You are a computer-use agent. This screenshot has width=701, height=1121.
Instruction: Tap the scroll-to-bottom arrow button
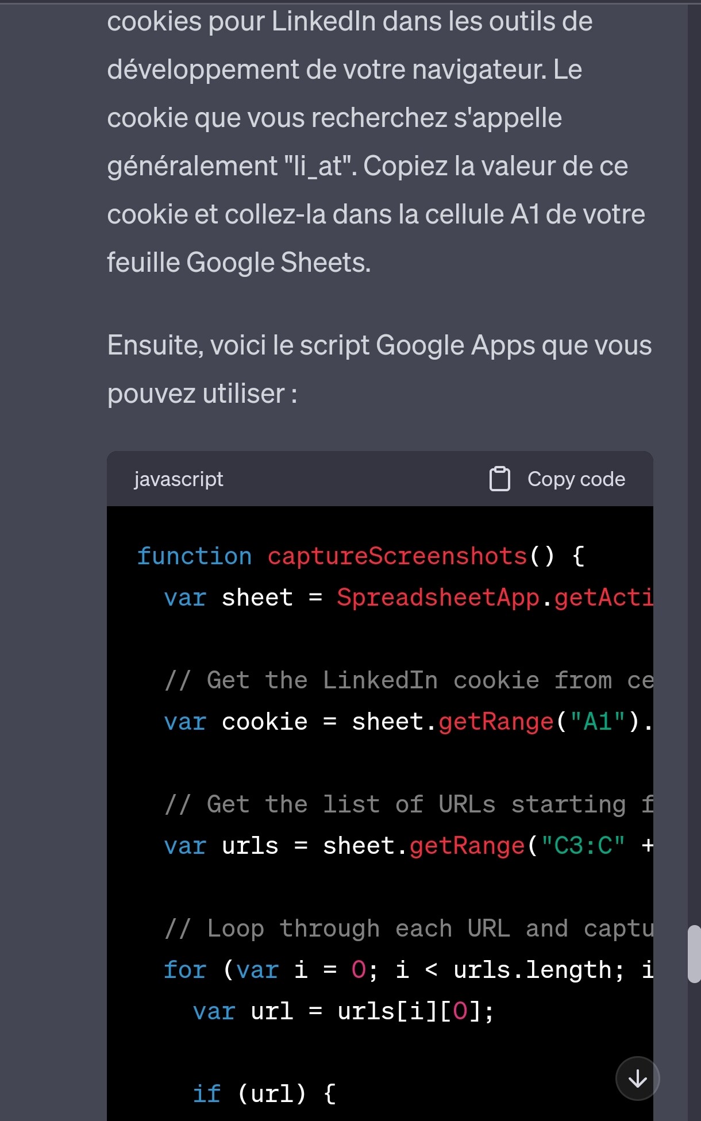637,1078
